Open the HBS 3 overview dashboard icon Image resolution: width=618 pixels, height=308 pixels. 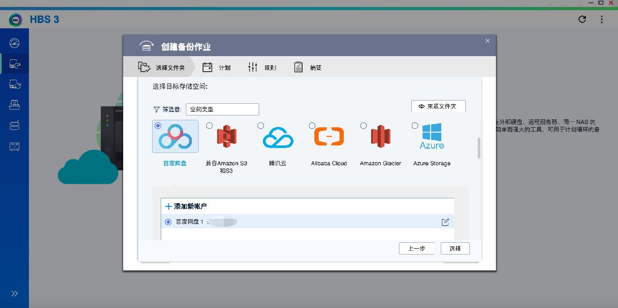click(14, 43)
